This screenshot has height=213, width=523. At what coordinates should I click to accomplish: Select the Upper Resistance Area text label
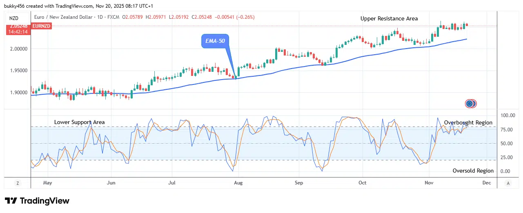coord(389,18)
